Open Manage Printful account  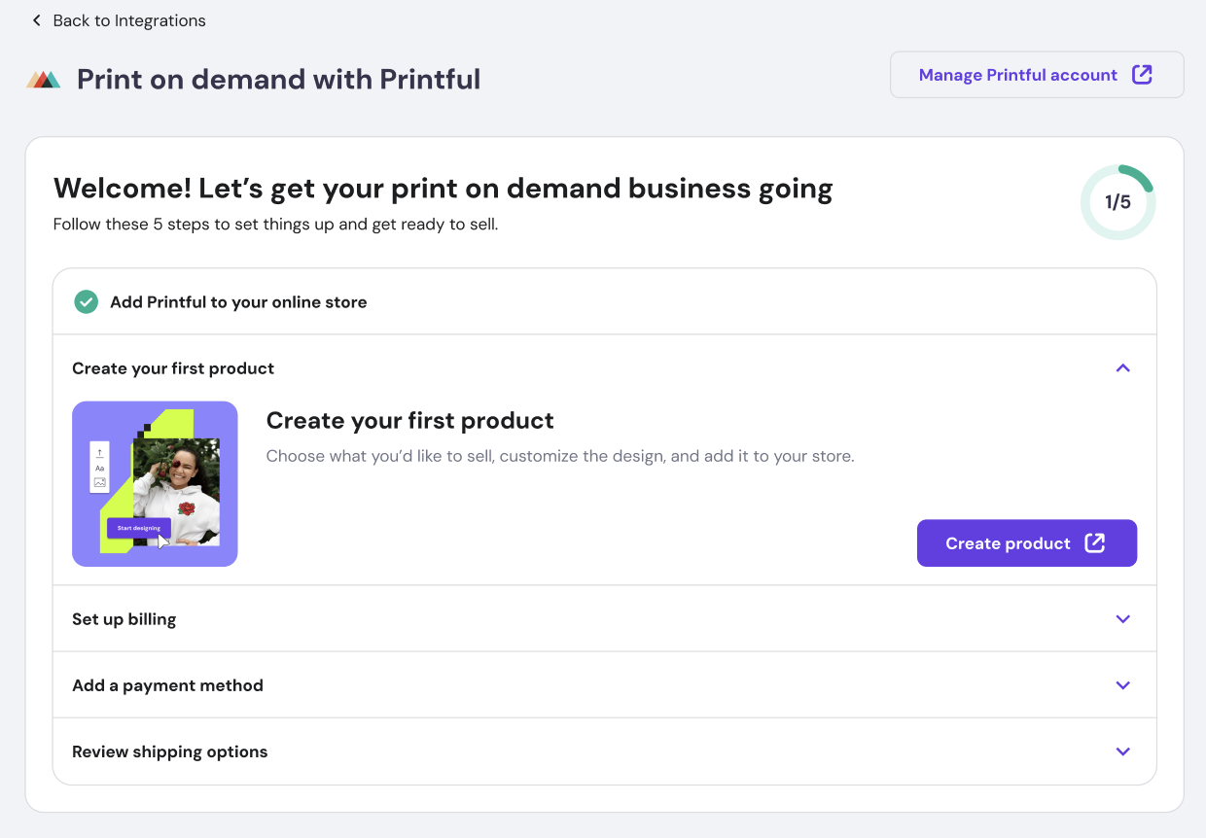pyautogui.click(x=1018, y=74)
